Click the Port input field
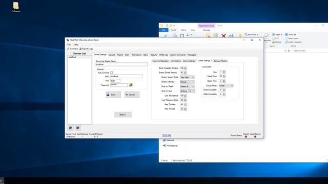The image size is (328, 184). (115, 81)
